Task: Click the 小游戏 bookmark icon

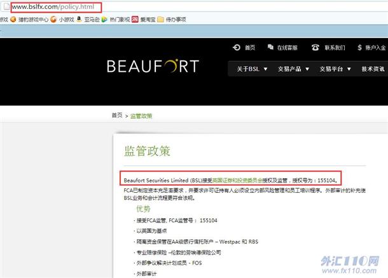Action: [53, 19]
